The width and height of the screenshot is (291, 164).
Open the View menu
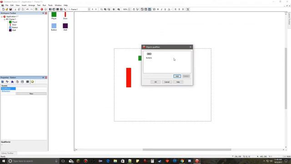point(17,5)
